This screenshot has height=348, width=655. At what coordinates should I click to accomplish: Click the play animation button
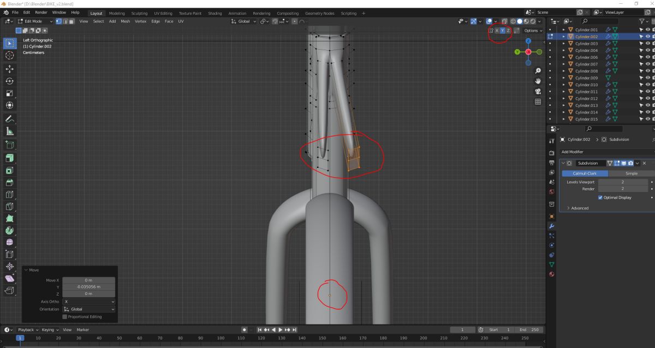coord(281,330)
